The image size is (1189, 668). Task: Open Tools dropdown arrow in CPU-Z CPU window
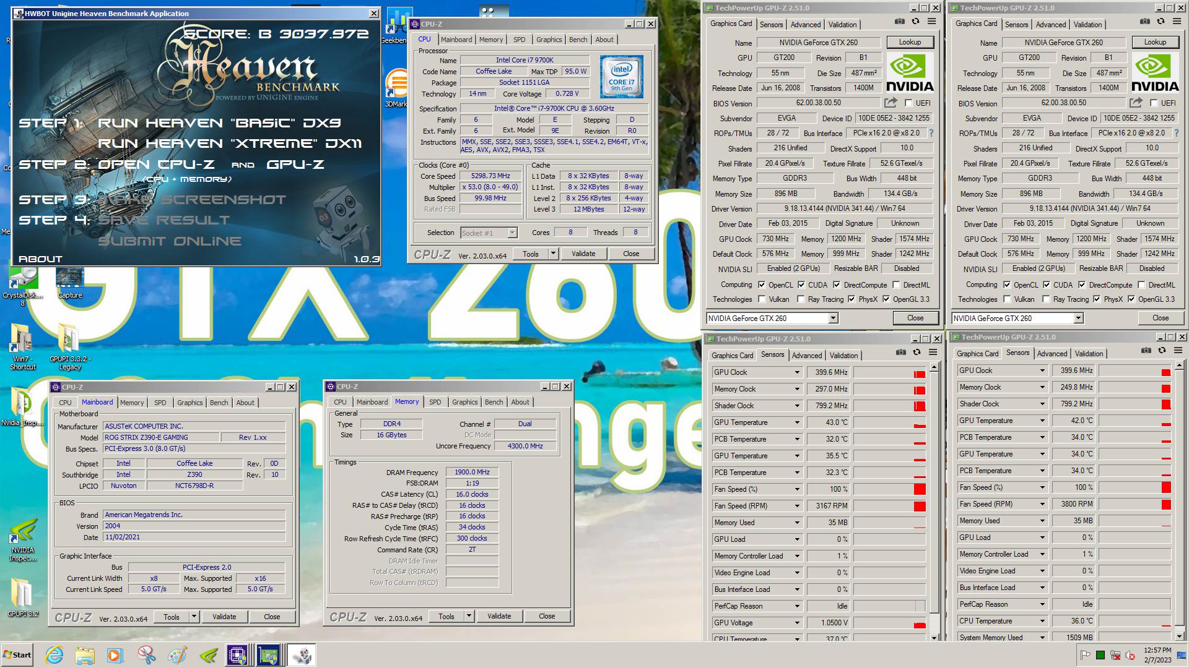pyautogui.click(x=553, y=254)
